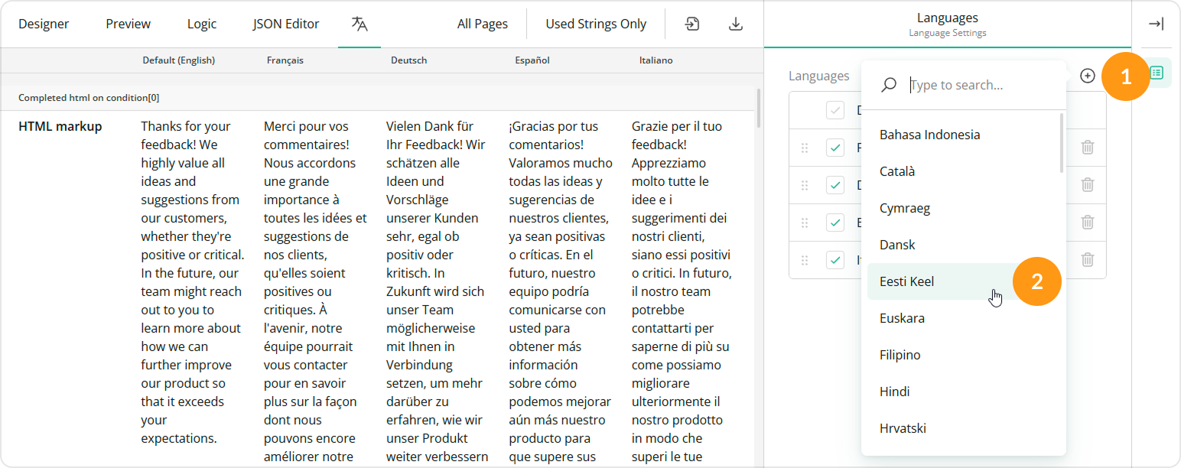Uncheck the Deutsch language checkbox
The width and height of the screenshot is (1181, 468).
834,184
